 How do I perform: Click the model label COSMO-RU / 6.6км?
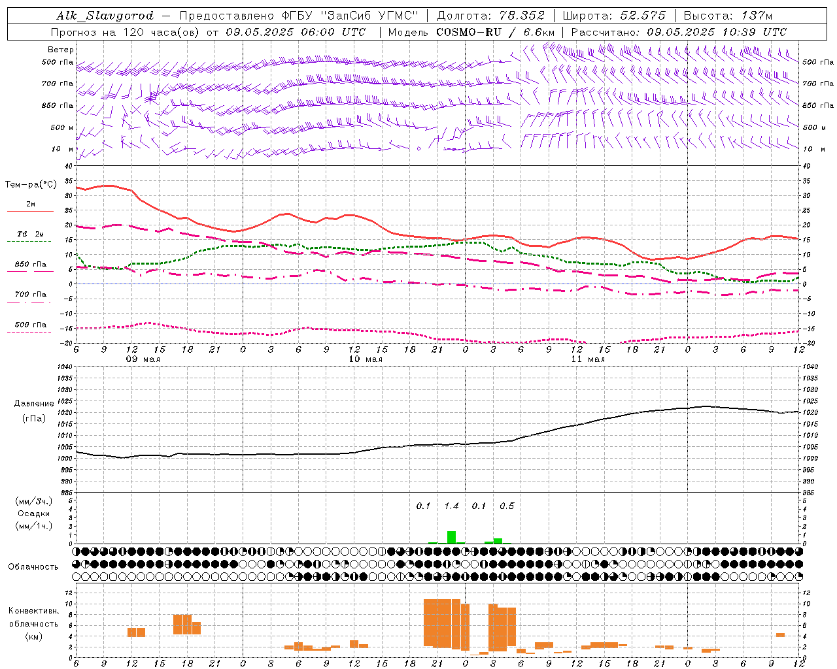click(496, 32)
